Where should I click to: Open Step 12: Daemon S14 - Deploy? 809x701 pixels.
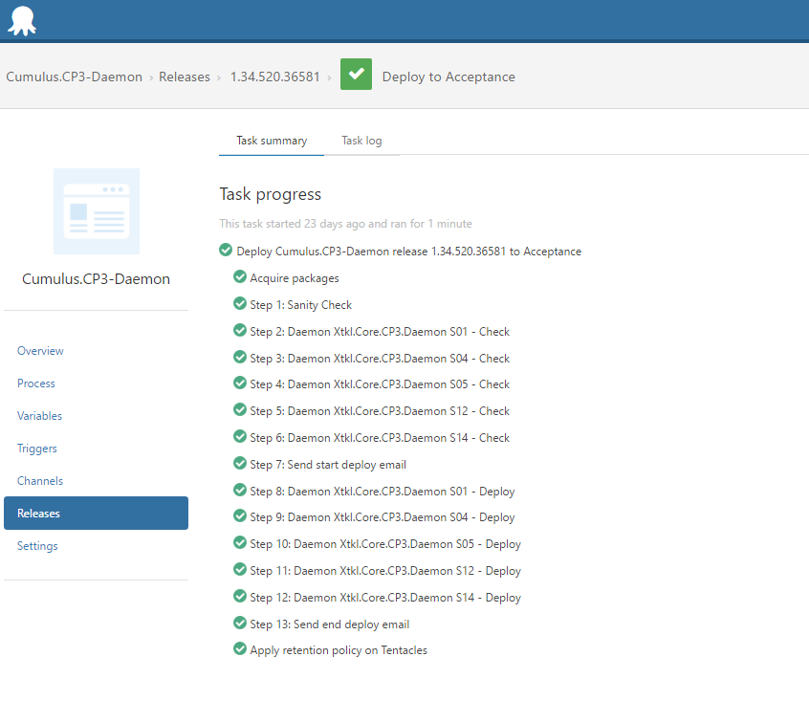tap(385, 598)
